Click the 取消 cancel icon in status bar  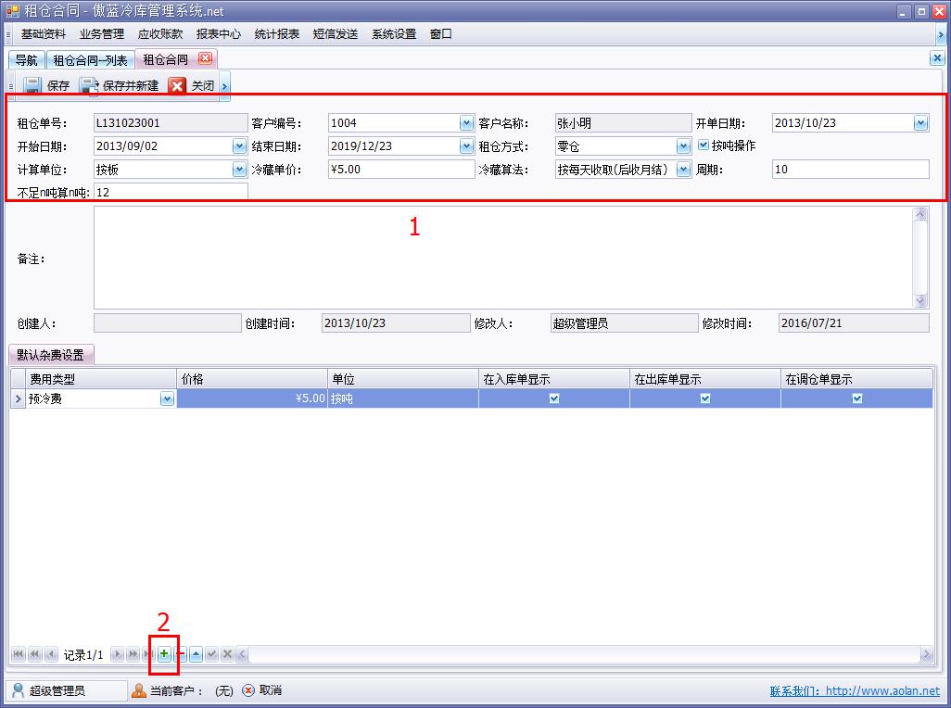(248, 690)
